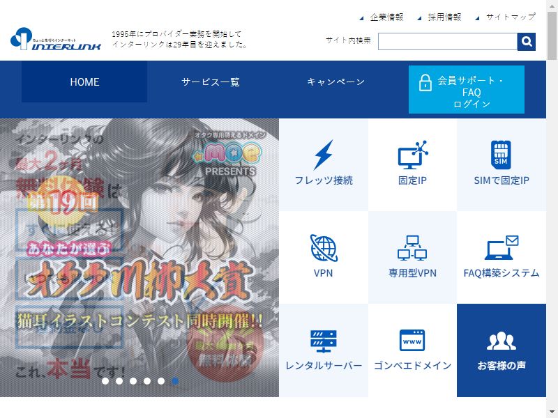Open 採用情報 link

tap(444, 17)
